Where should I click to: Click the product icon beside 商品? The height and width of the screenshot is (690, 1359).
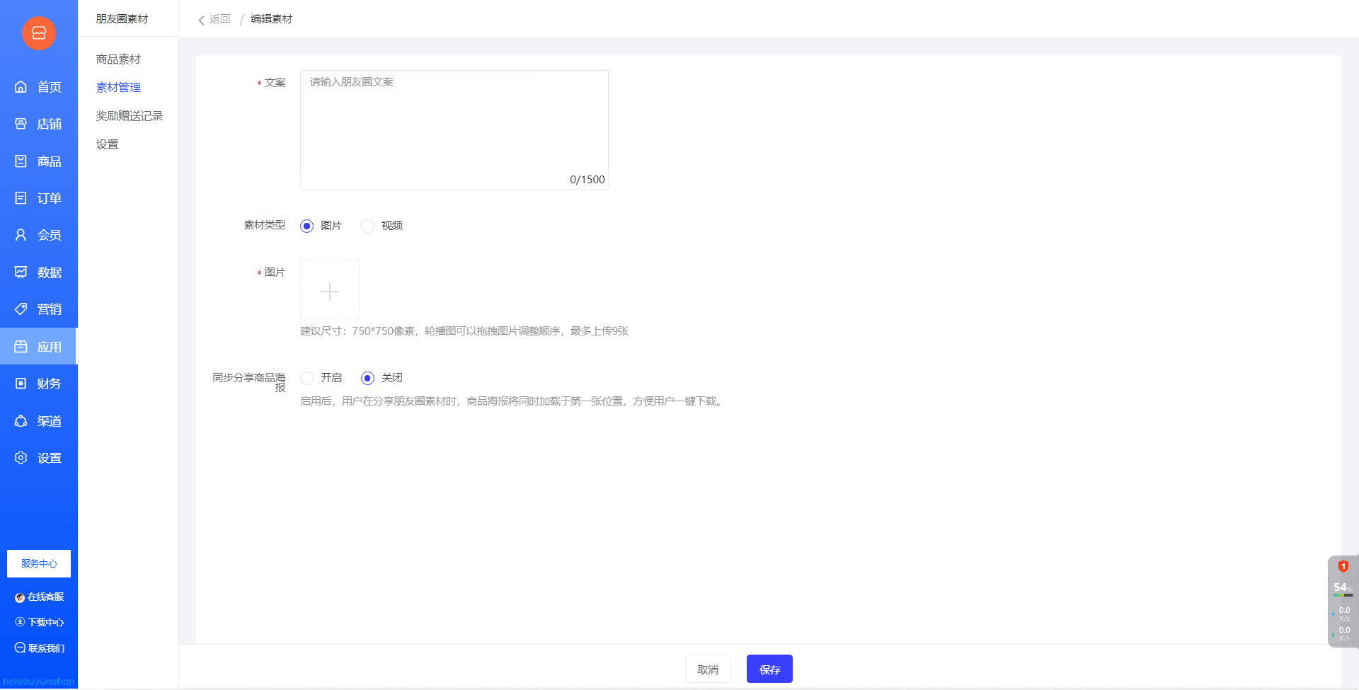[21, 161]
